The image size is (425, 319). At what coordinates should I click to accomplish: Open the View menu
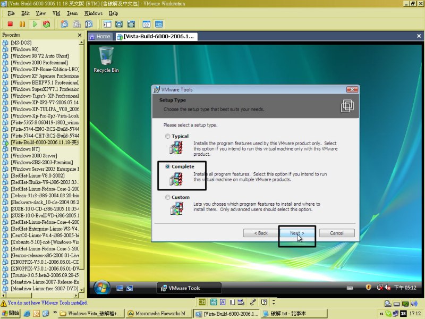click(41, 13)
